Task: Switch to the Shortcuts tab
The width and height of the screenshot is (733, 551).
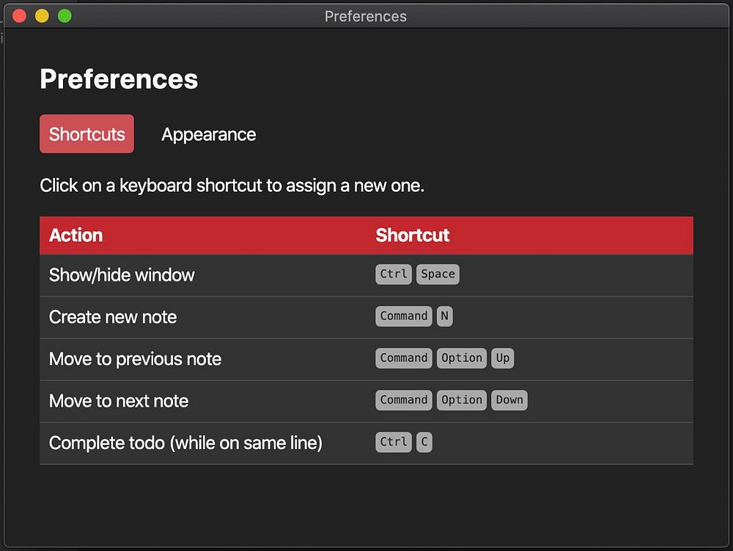Action: 86,134
